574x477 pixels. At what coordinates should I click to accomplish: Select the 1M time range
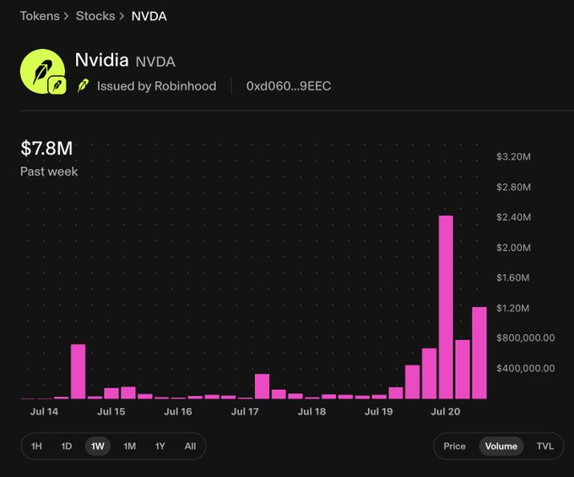pyautogui.click(x=130, y=447)
